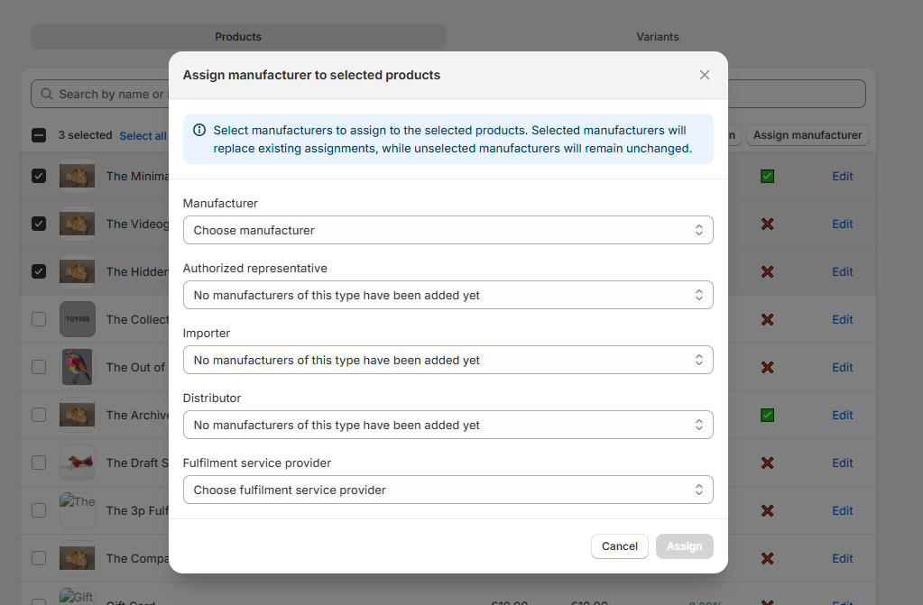Click the red cross status for The Draft row

pos(767,463)
